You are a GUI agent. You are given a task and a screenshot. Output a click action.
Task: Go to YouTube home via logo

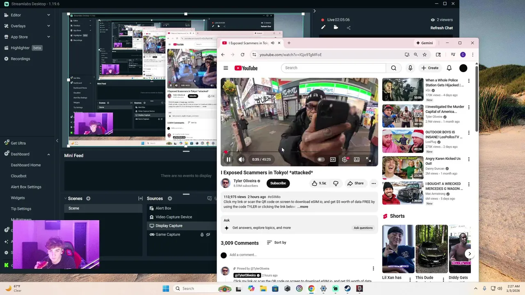[246, 68]
